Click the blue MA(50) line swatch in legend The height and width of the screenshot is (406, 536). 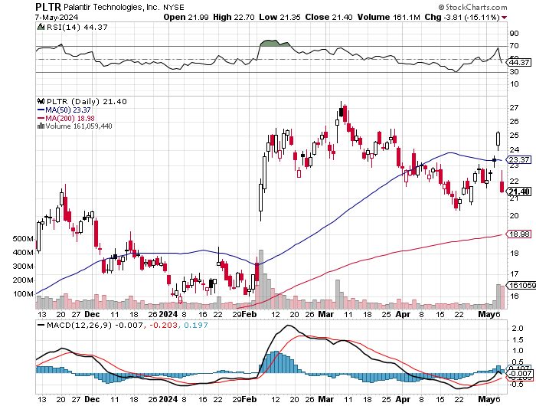(x=41, y=110)
